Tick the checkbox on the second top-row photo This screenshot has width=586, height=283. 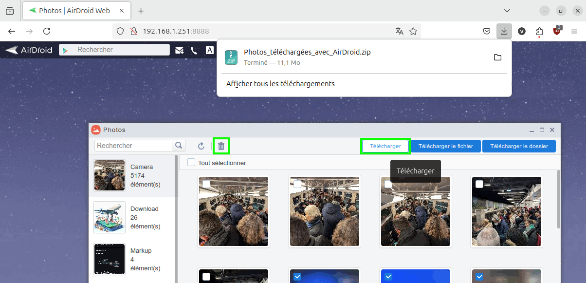tap(297, 184)
